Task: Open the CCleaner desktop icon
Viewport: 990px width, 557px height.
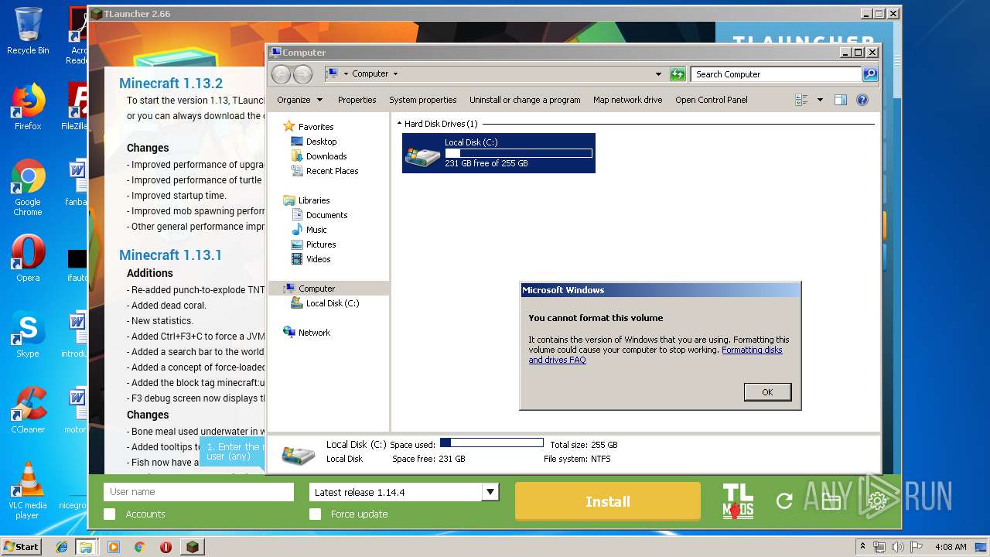Action: pos(28,410)
